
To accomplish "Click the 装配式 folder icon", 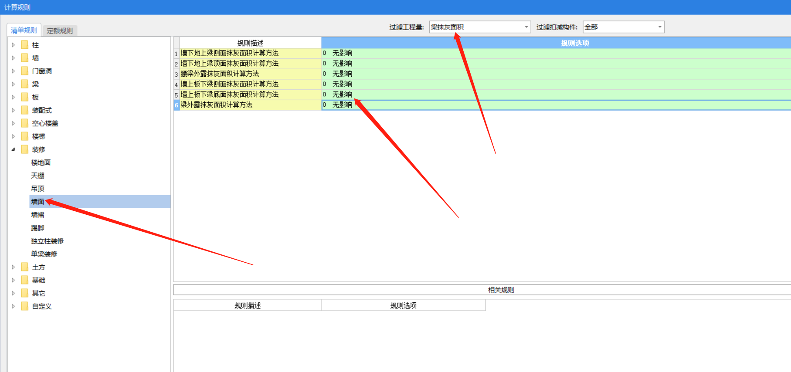I will point(25,110).
